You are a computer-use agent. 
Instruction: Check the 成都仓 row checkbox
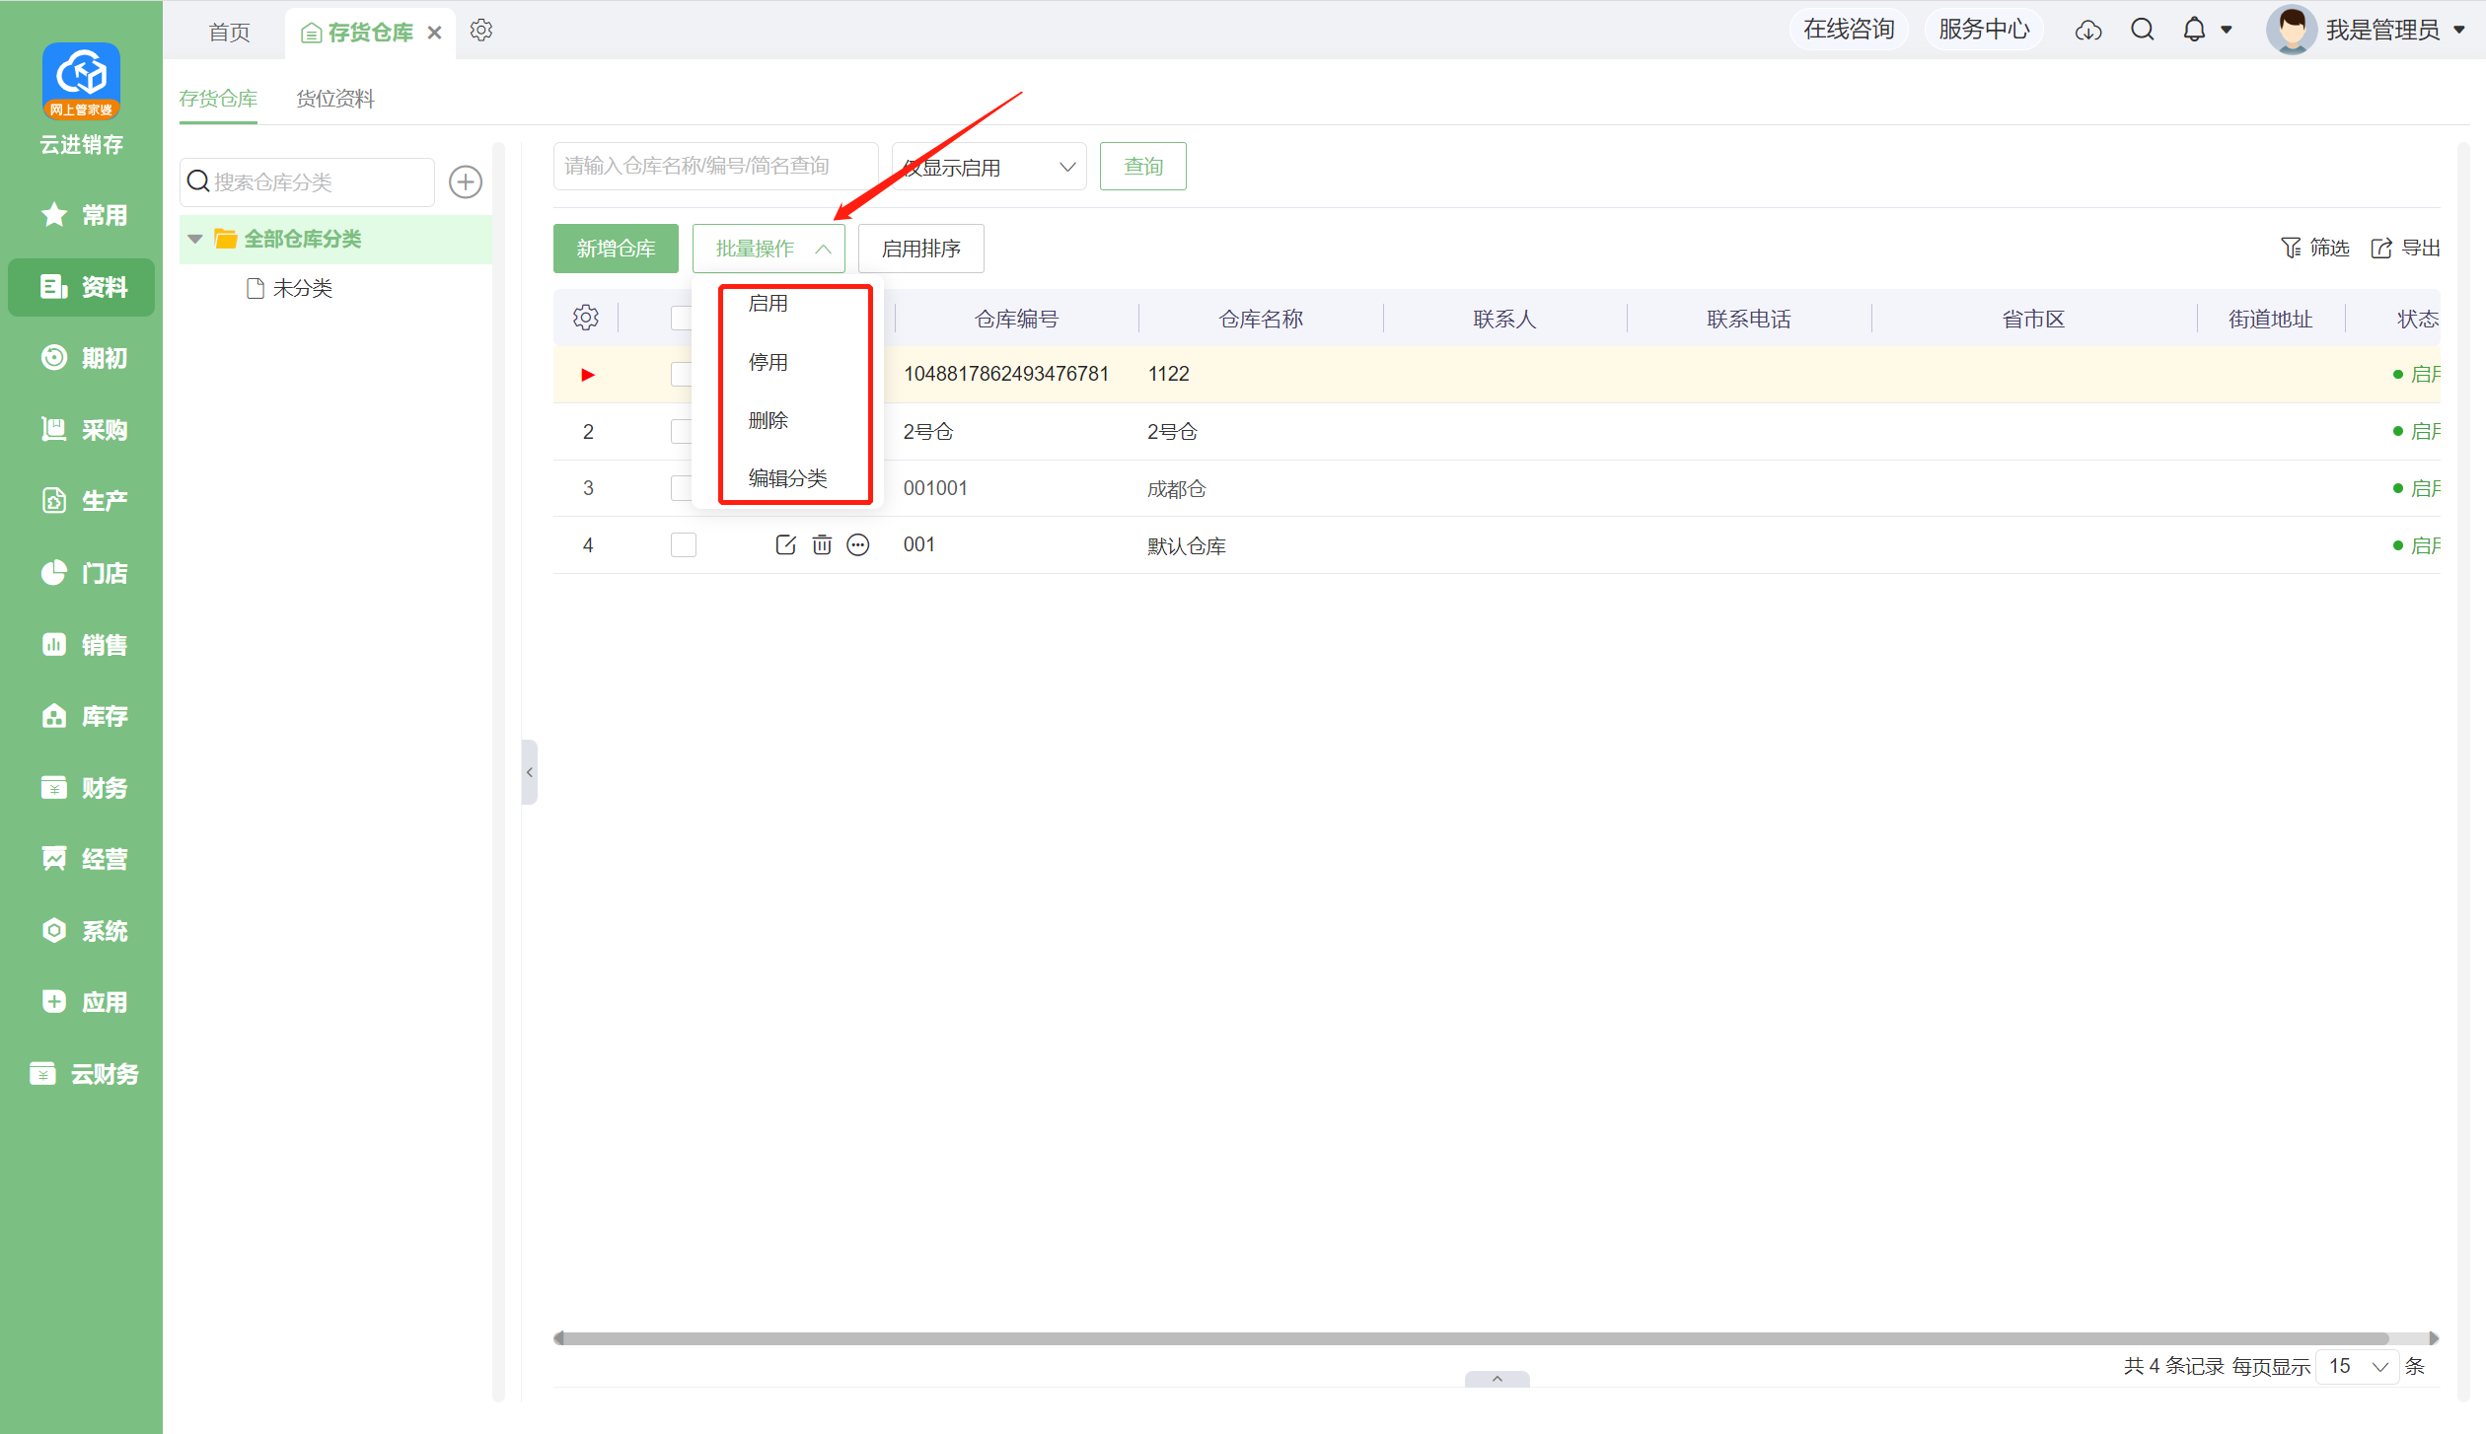[x=682, y=488]
